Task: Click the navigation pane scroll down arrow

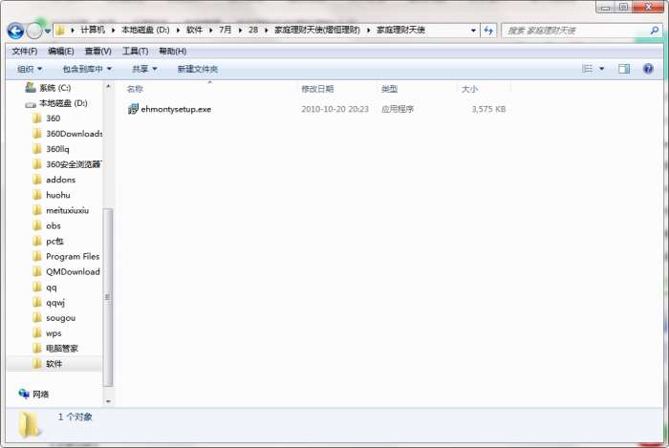Action: (x=108, y=401)
